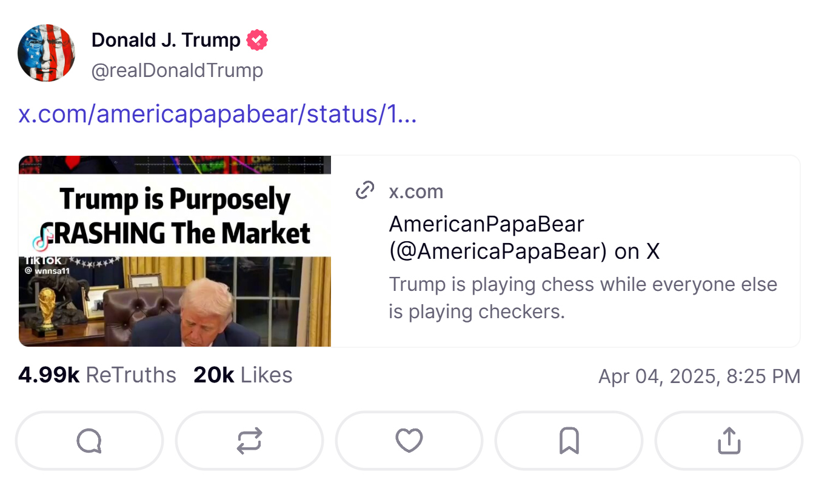Like the post with the heart icon
816x480 pixels.
tap(409, 441)
